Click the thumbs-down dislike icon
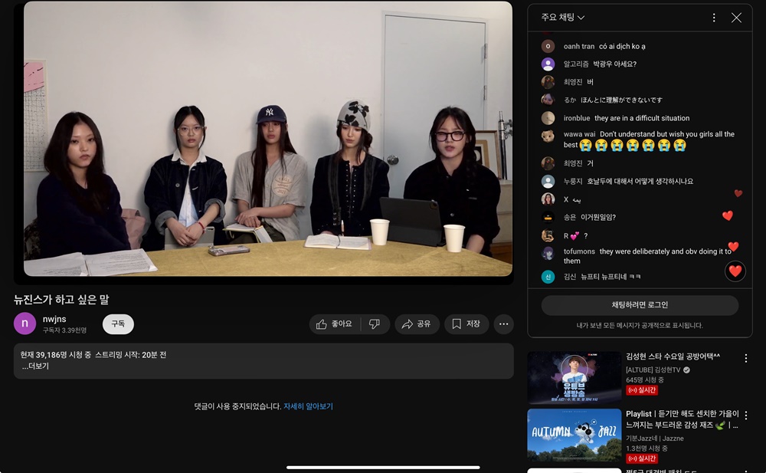The height and width of the screenshot is (473, 766). point(375,324)
